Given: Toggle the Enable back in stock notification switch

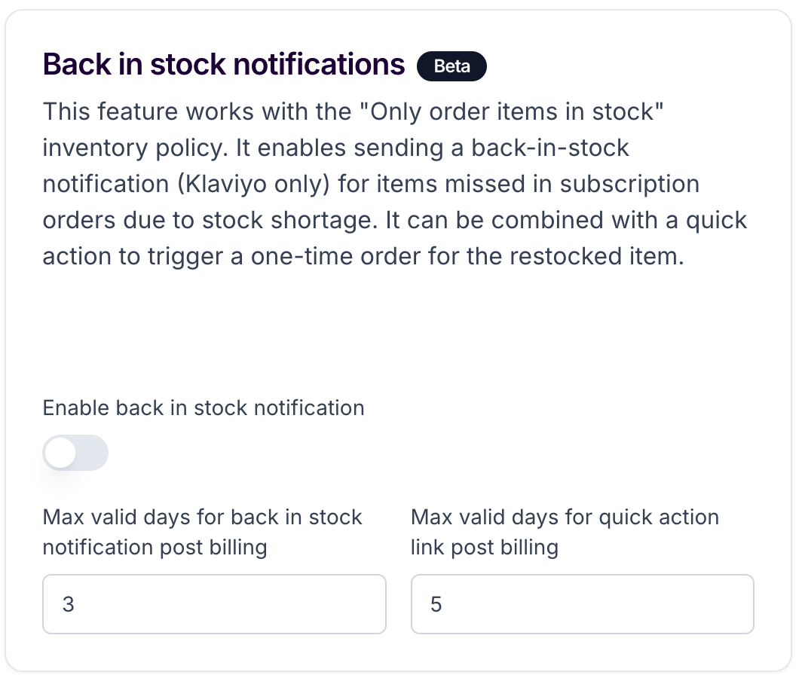Looking at the screenshot, I should coord(75,453).
